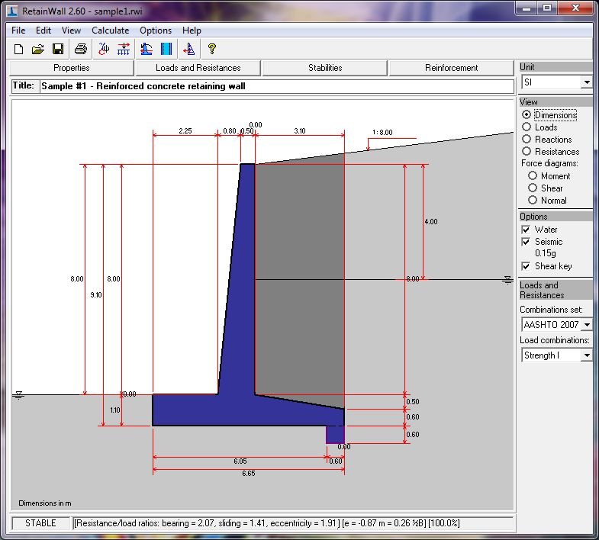Click the Stabilities button
This screenshot has height=540, width=599.
(x=325, y=68)
